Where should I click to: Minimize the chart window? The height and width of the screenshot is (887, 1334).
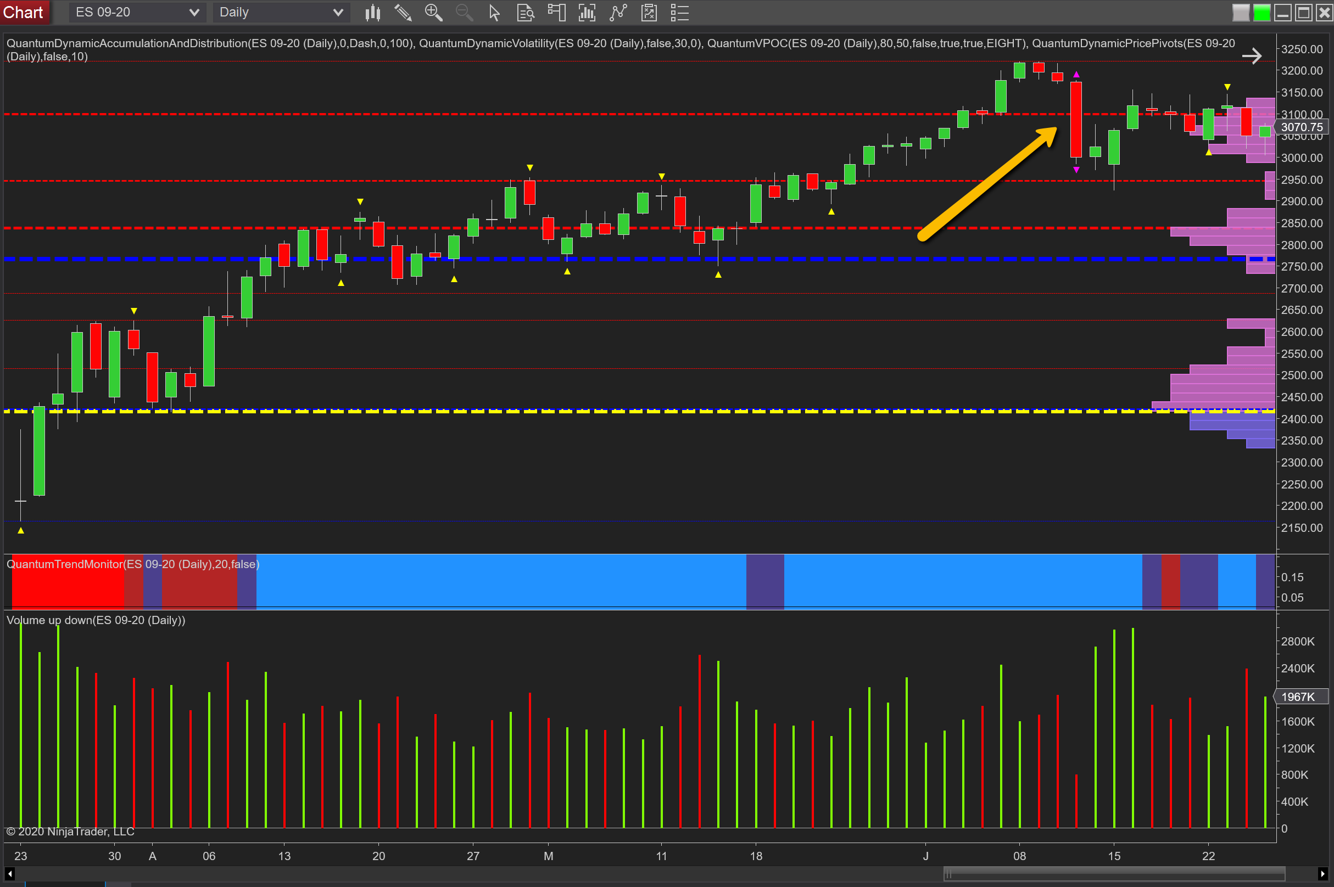coord(1282,13)
